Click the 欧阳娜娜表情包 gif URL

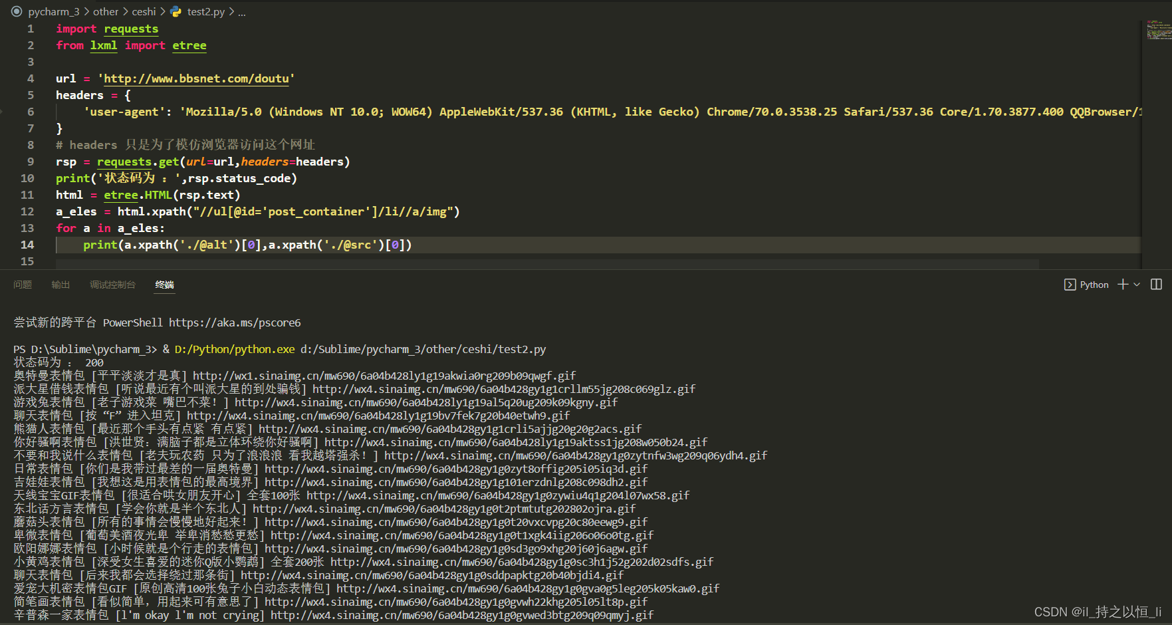coord(456,549)
